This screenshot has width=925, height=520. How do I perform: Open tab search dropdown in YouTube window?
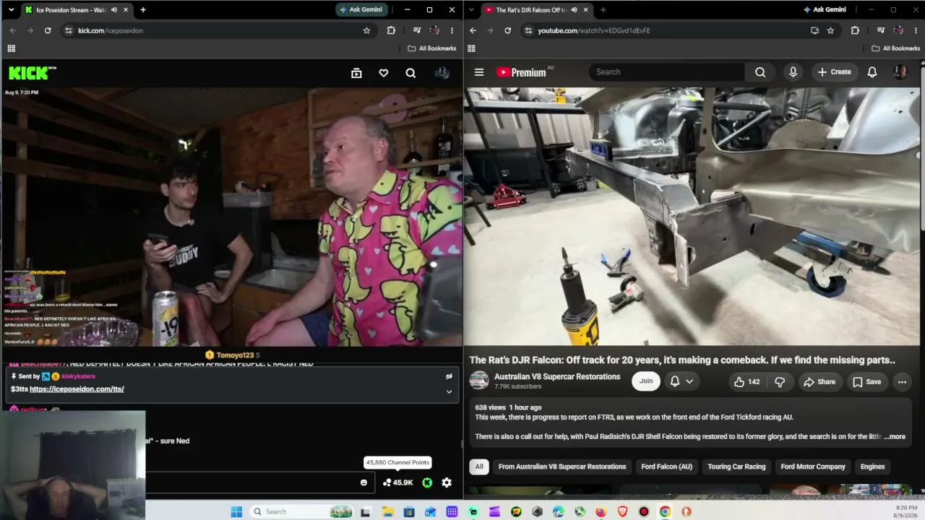pyautogui.click(x=471, y=10)
